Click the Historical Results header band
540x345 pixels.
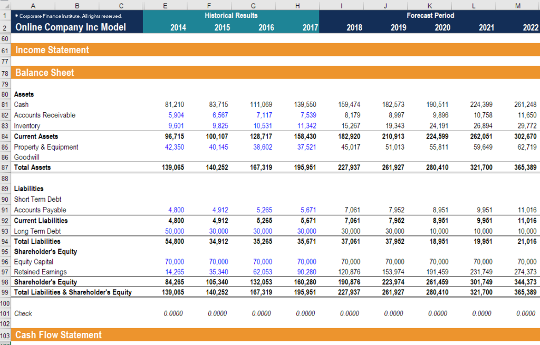231,15
